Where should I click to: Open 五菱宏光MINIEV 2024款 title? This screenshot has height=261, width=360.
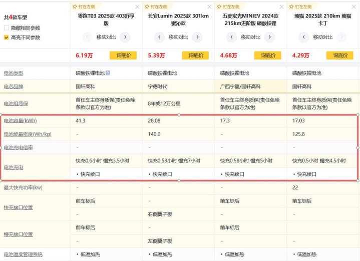tap(250, 19)
